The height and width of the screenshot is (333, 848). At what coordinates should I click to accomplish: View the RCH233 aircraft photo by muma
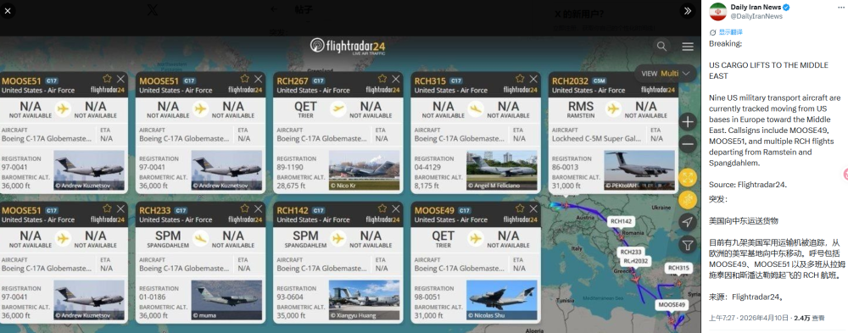[226, 299]
